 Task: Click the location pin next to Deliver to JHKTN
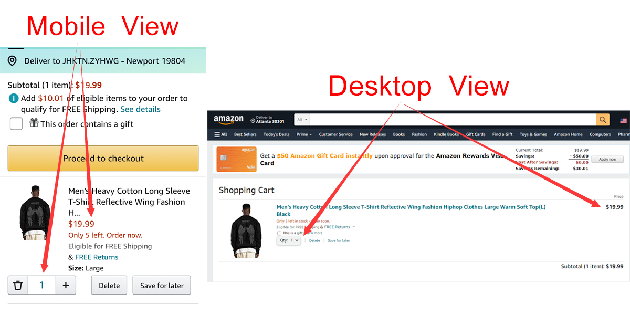12,61
